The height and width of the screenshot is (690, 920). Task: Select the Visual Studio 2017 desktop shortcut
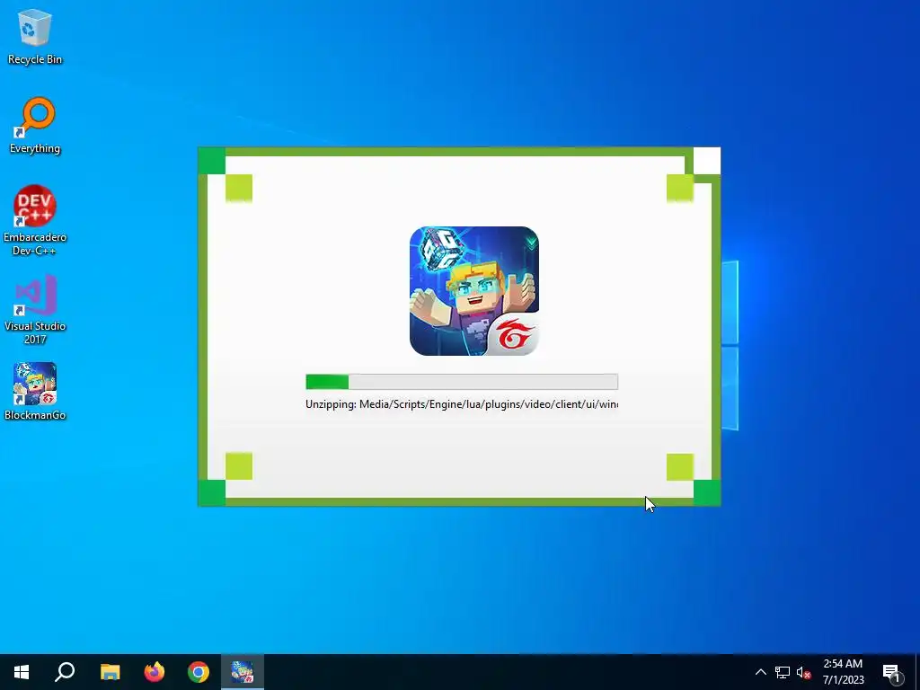point(35,309)
